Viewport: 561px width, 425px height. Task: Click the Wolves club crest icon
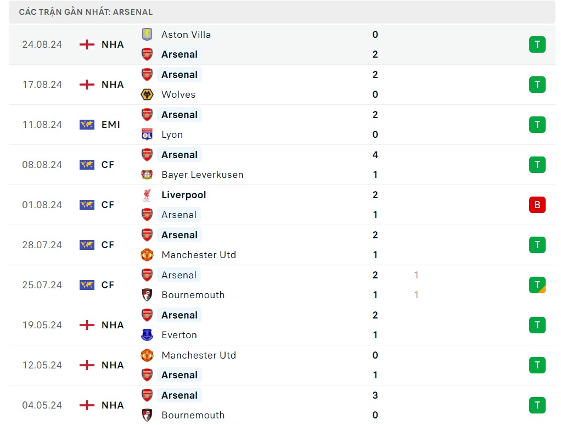147,94
